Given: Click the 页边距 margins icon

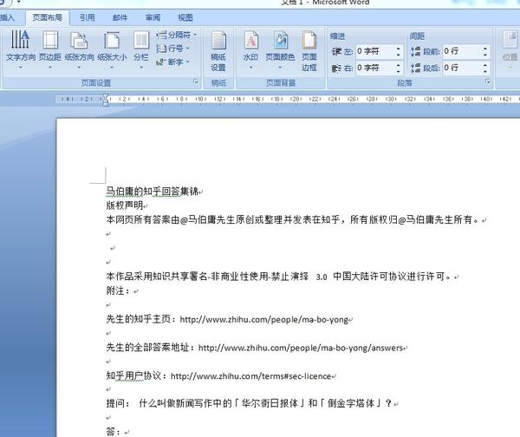Looking at the screenshot, I should [50, 49].
